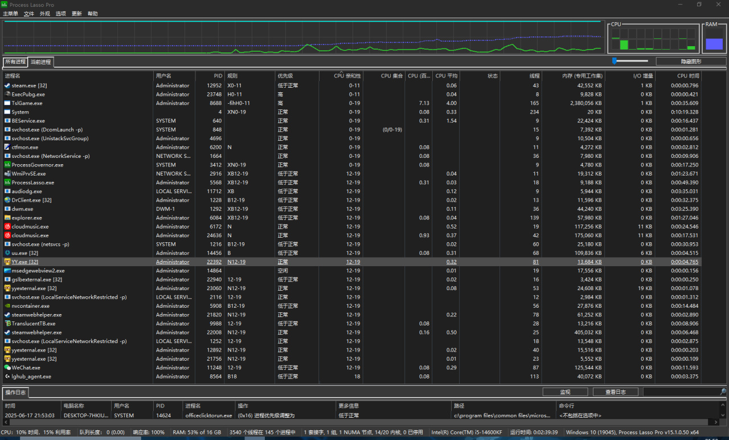This screenshot has width=729, height=440.
Task: Click RAM: 53% of 16 GB in status bar
Action: (x=196, y=433)
